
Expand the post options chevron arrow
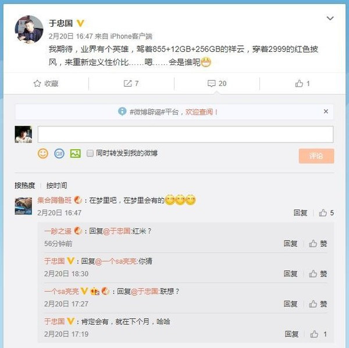pos(330,19)
